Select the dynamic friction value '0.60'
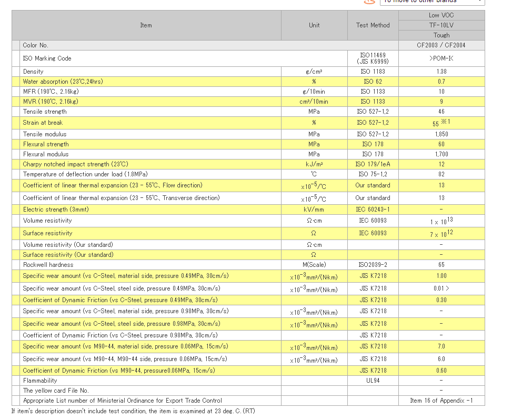This screenshot has height=419, width=532. coord(441,371)
